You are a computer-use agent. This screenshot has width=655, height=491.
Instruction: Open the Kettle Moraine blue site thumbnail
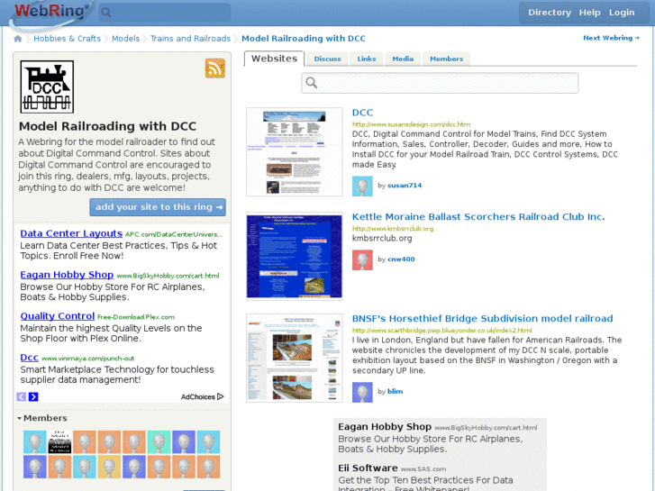294,256
